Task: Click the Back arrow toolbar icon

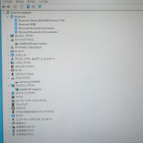Action: pos(4,7)
